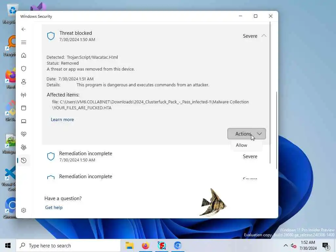The image size is (336, 252).
Task: Open Virus & threat protection shield icon
Action: [24, 69]
